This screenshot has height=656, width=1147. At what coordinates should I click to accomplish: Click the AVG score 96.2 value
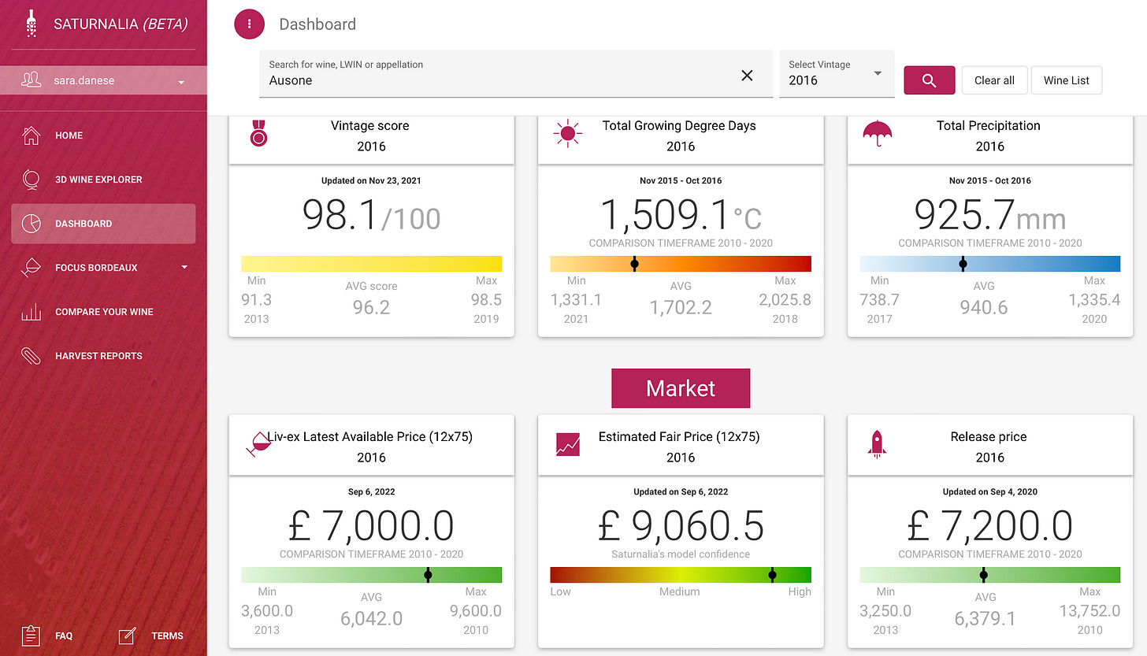pos(371,307)
